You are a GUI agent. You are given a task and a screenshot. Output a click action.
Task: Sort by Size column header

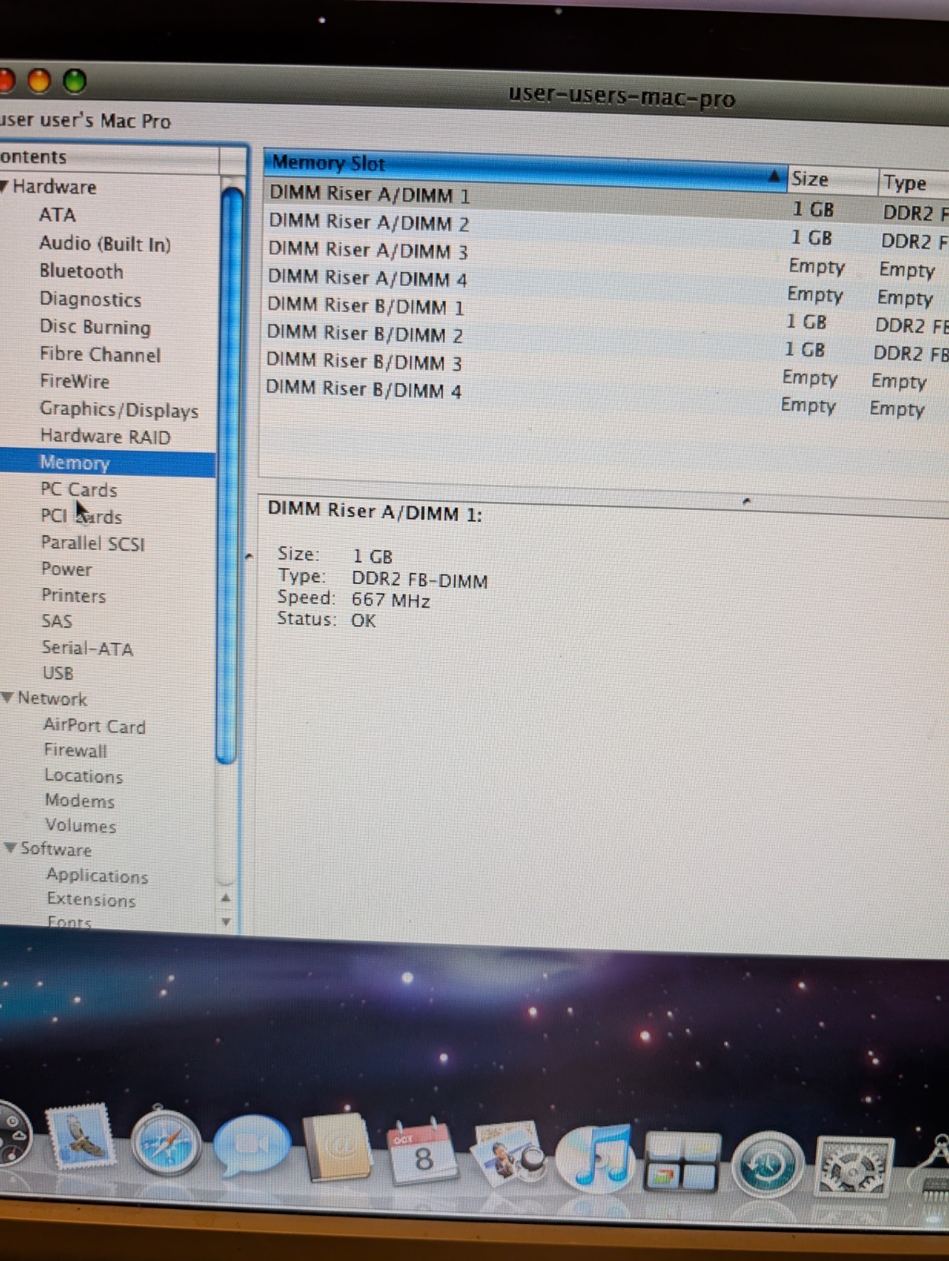coord(832,180)
